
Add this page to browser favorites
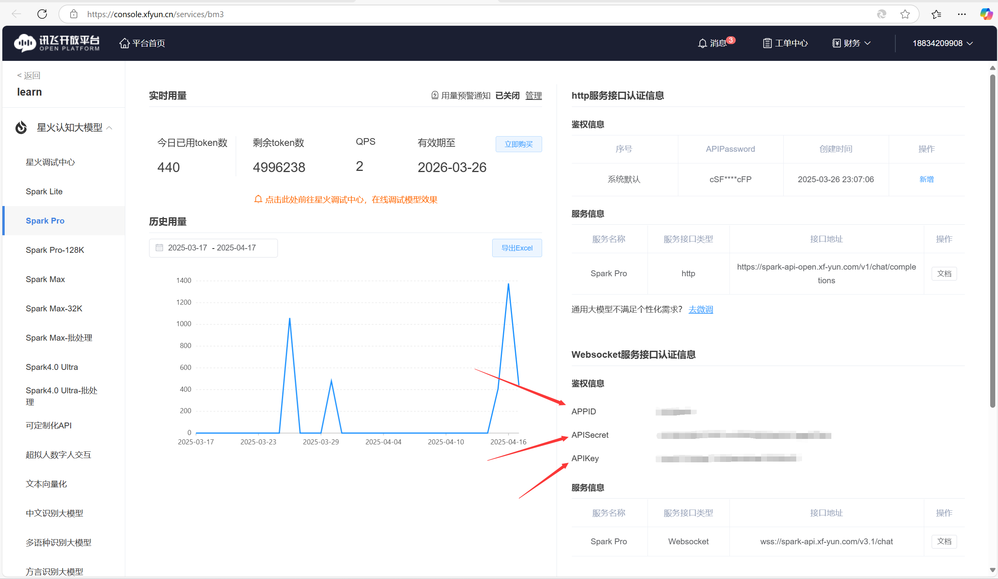coord(905,14)
